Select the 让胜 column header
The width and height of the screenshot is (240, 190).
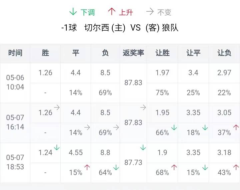162,53
